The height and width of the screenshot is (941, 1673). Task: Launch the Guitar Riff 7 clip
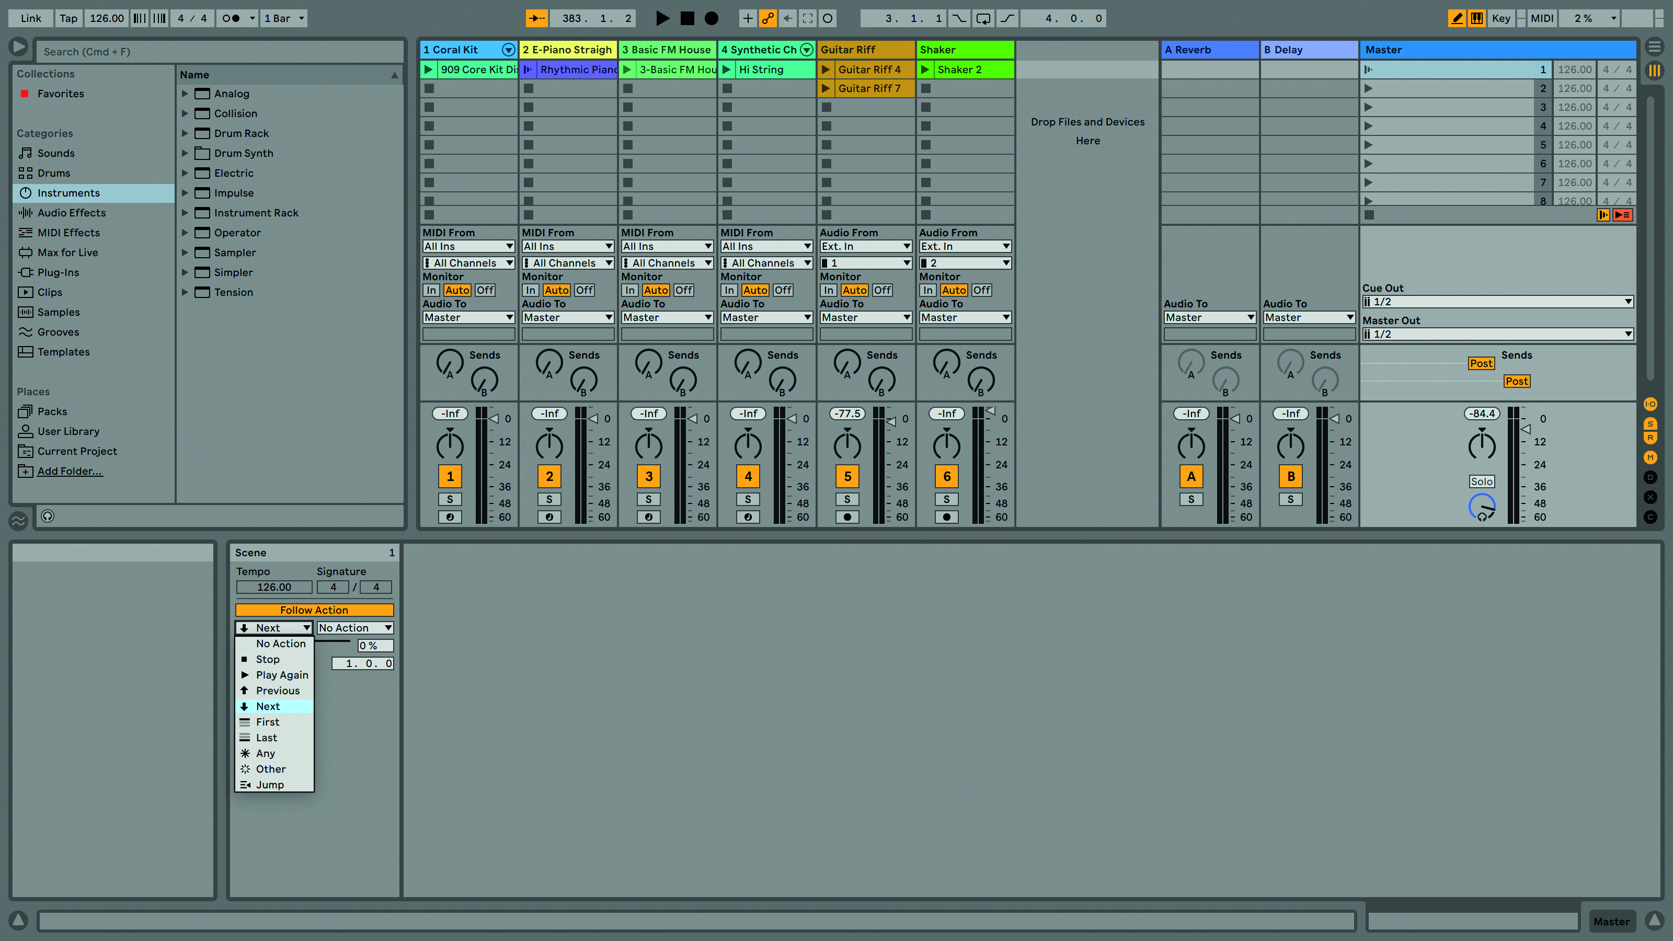(826, 88)
